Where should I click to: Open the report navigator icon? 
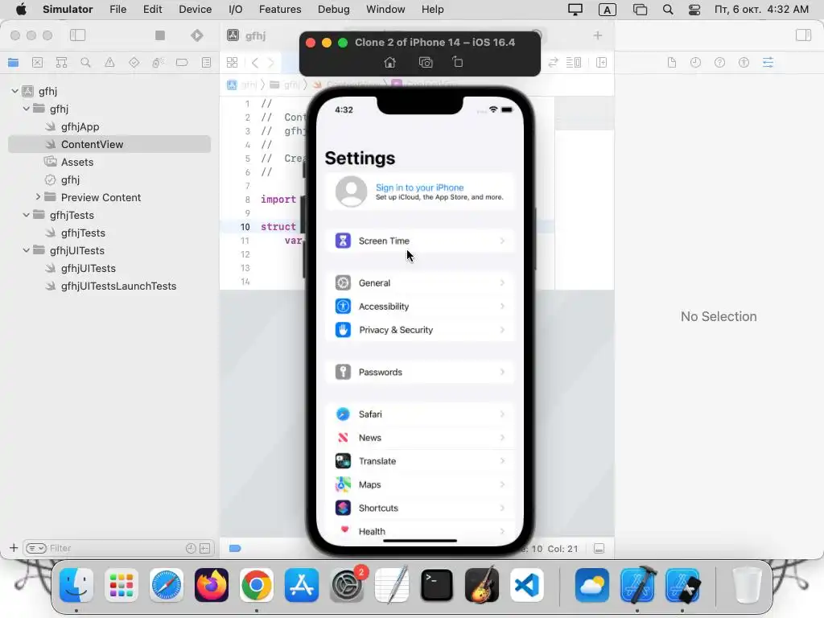coord(206,63)
